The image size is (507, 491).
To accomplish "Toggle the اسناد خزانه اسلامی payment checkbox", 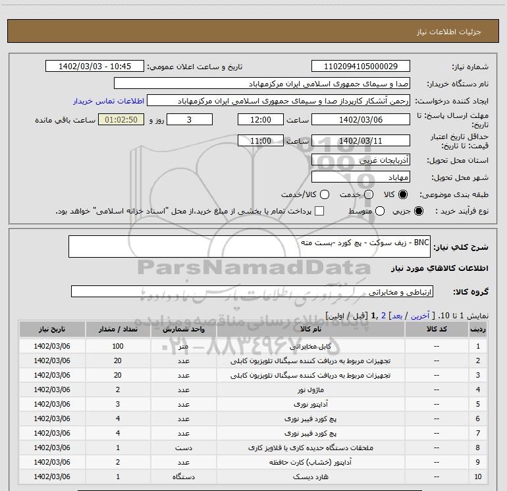I will (x=319, y=211).
